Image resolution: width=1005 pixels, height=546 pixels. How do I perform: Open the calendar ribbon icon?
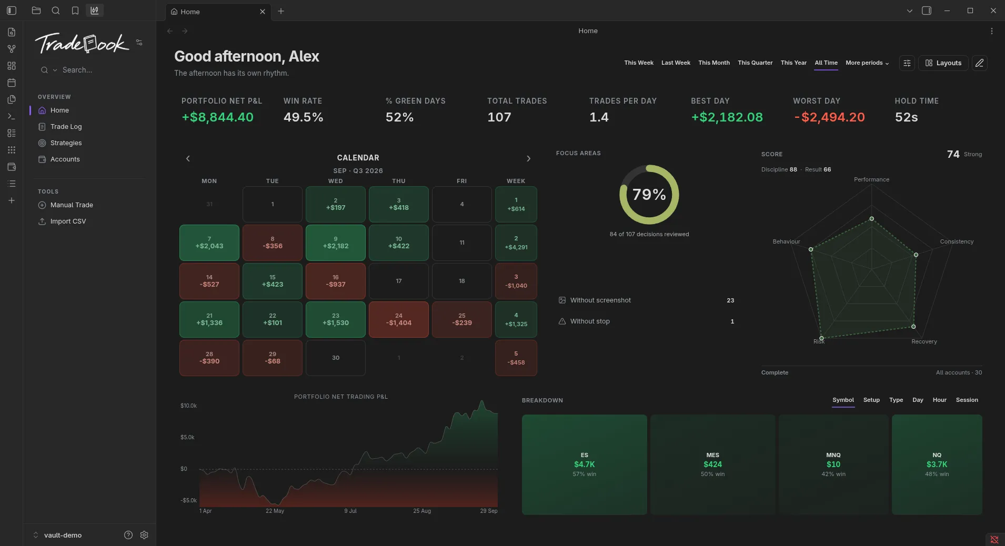pyautogui.click(x=12, y=83)
